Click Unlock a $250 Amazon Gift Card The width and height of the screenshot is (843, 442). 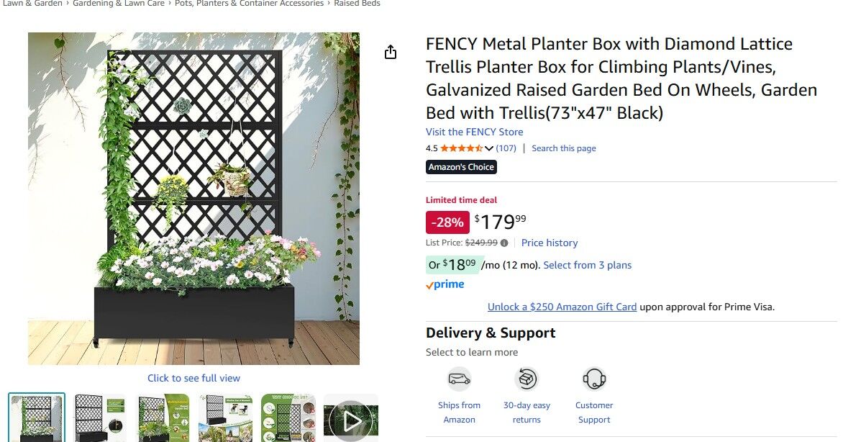tap(562, 307)
